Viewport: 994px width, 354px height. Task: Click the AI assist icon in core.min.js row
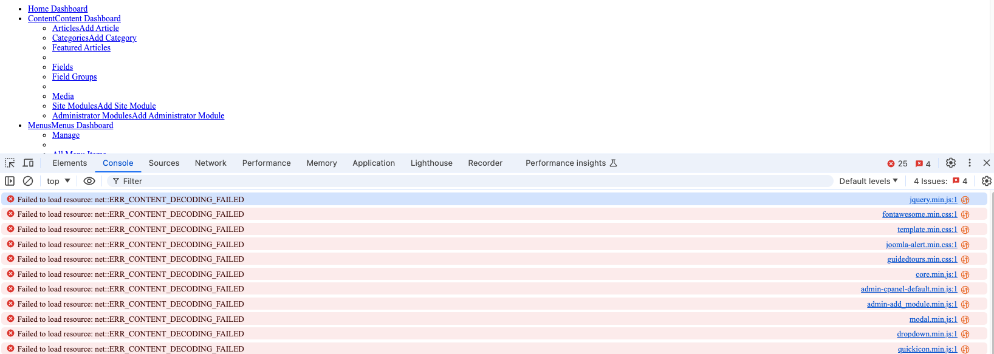(x=965, y=274)
